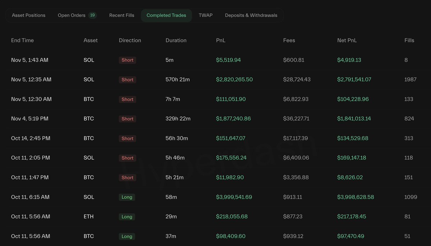The width and height of the screenshot is (431, 246).
Task: Open the Open Orders tab
Action: [71, 15]
